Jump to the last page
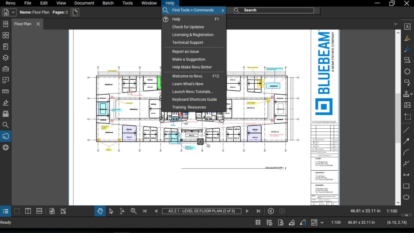Viewport: 414px width, 233px height. pos(258,211)
